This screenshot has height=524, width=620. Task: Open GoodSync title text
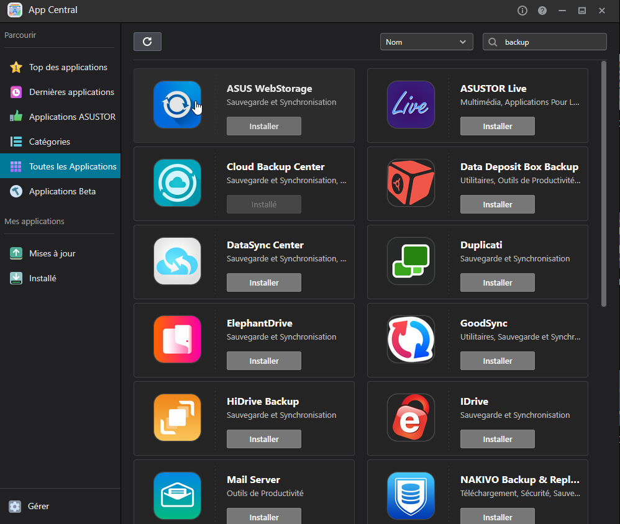pyautogui.click(x=483, y=323)
